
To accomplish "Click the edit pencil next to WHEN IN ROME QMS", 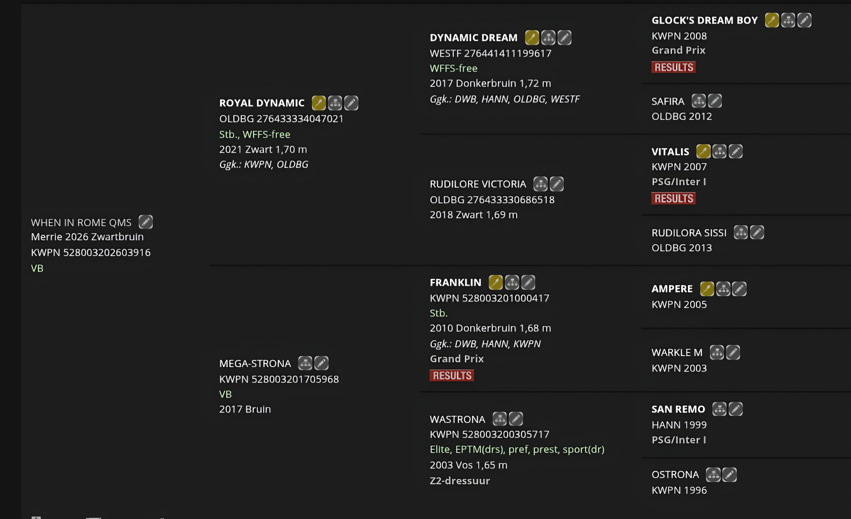I will click(x=146, y=222).
